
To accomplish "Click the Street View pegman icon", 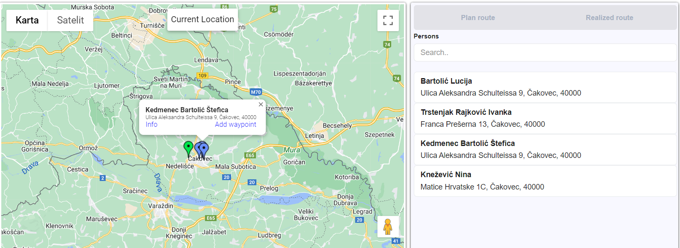I will click(388, 226).
